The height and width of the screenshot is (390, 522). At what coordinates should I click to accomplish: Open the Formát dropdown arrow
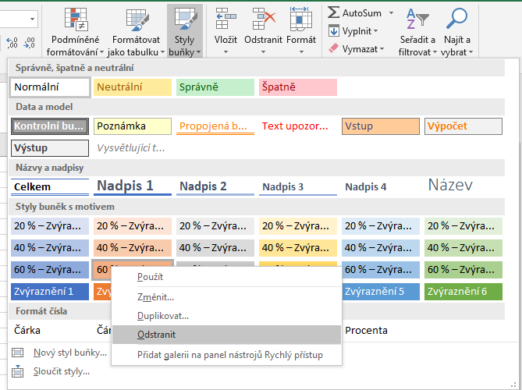(x=301, y=52)
